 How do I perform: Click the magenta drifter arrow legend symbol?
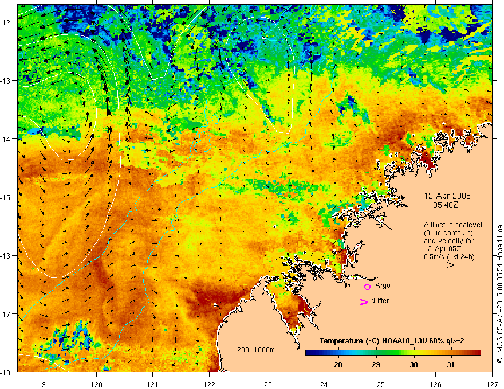tap(364, 301)
